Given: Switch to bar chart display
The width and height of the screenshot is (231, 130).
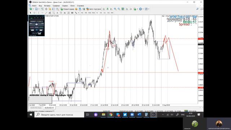Looking at the screenshot, I should [104, 9].
